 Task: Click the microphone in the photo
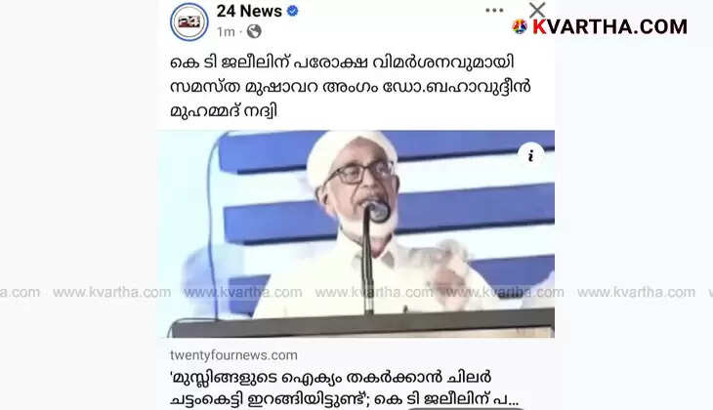(x=379, y=212)
